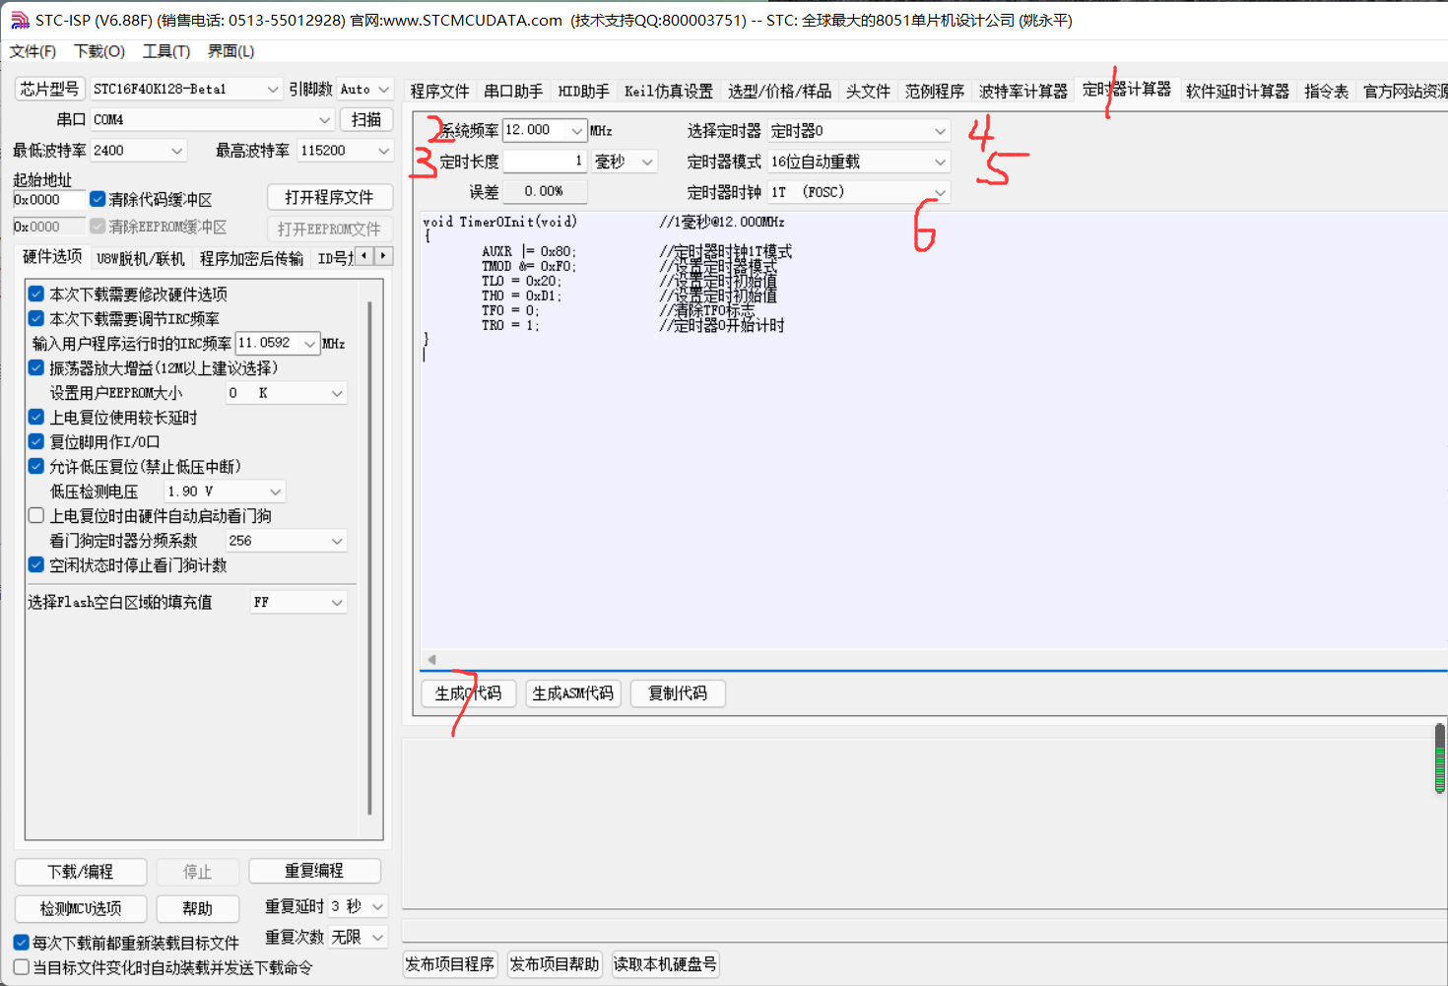Toggle 本次下载需要修改硬件选项 checkbox
Screen dimensions: 1448x986
(x=36, y=294)
